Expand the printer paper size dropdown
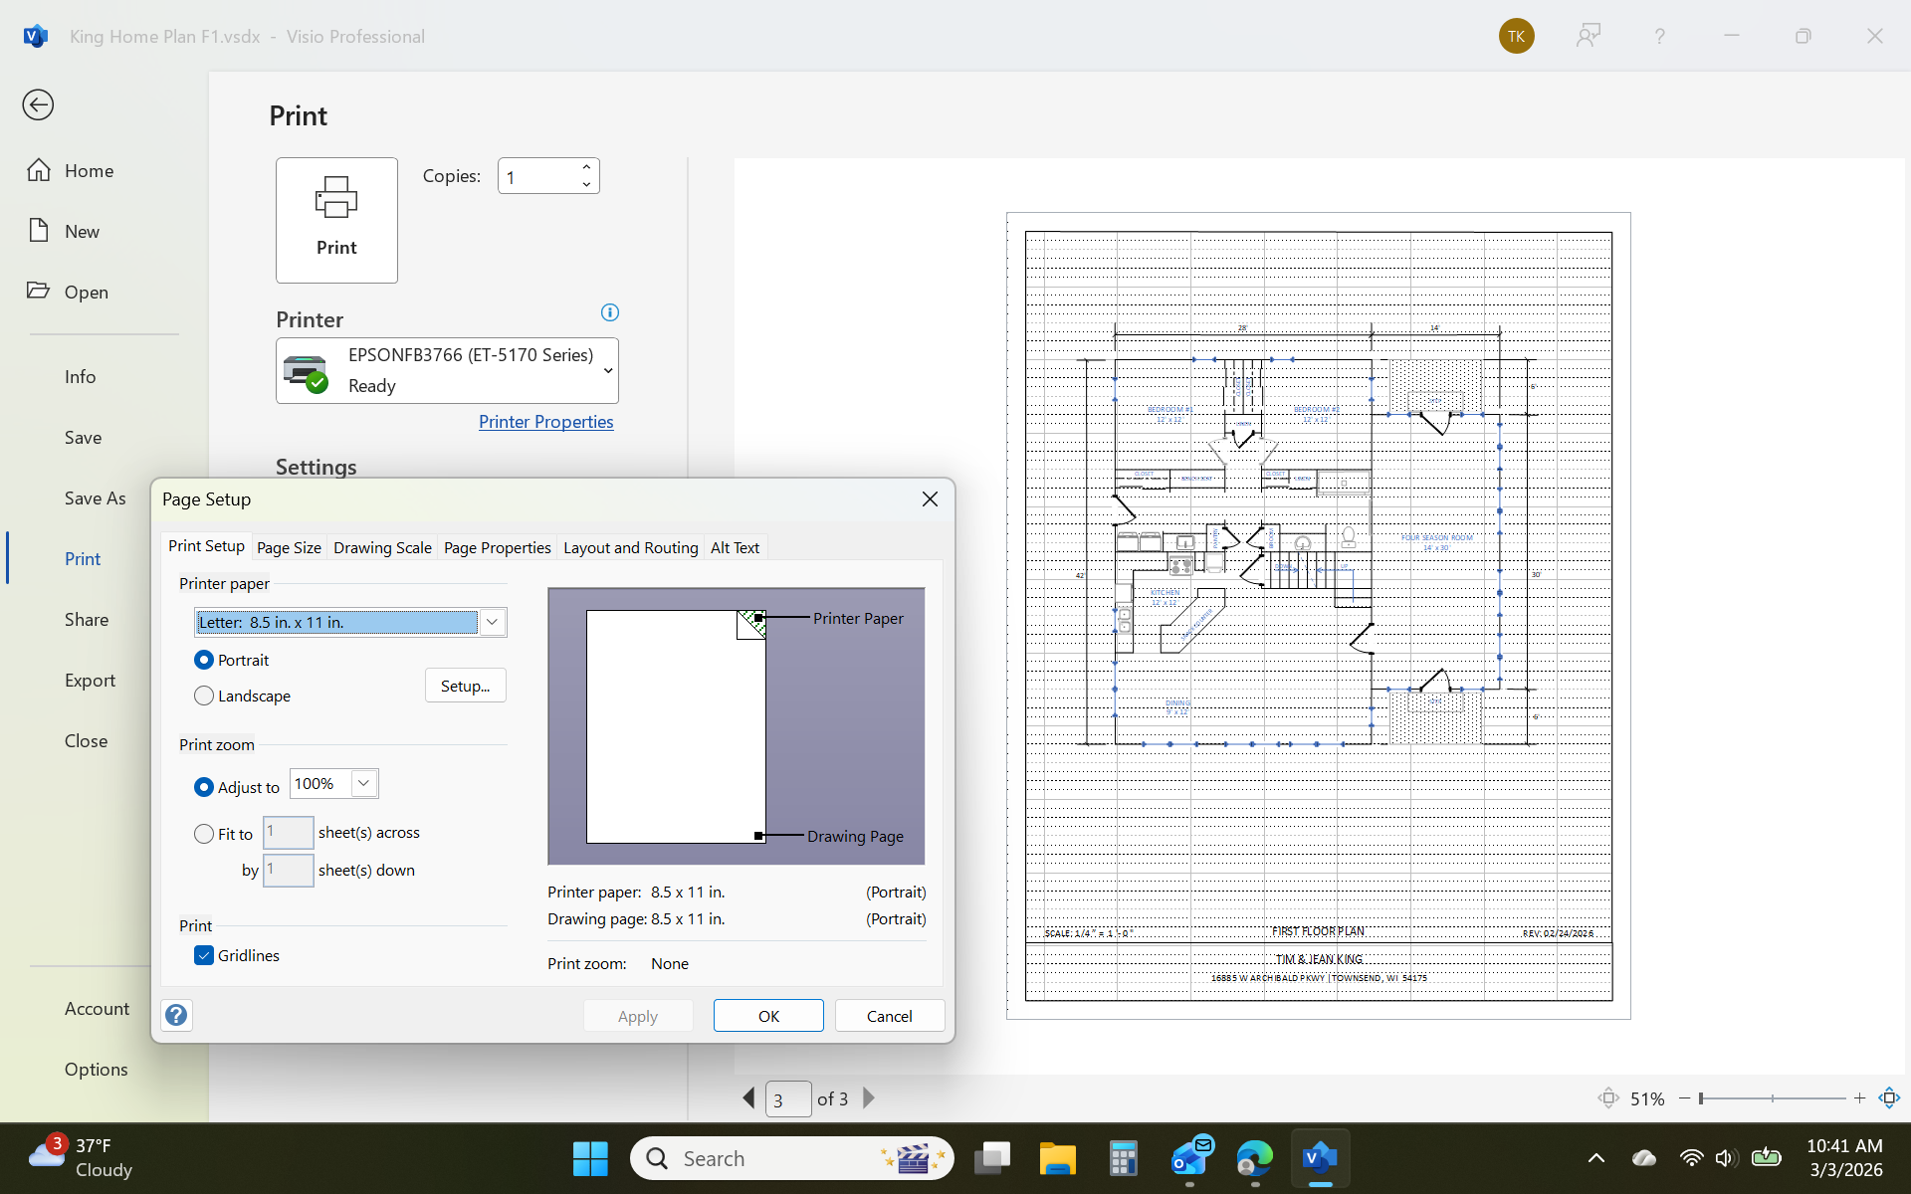This screenshot has width=1911, height=1194. [492, 622]
